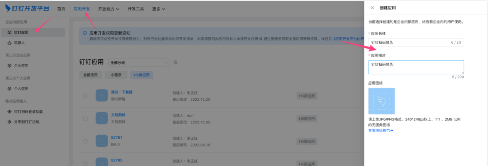Select 钉钉应用 in the sidebar
The image size is (488, 166).
(x=33, y=33)
